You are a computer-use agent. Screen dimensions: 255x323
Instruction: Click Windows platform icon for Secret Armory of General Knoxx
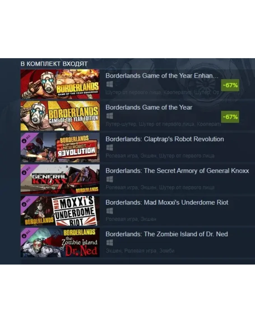point(110,179)
